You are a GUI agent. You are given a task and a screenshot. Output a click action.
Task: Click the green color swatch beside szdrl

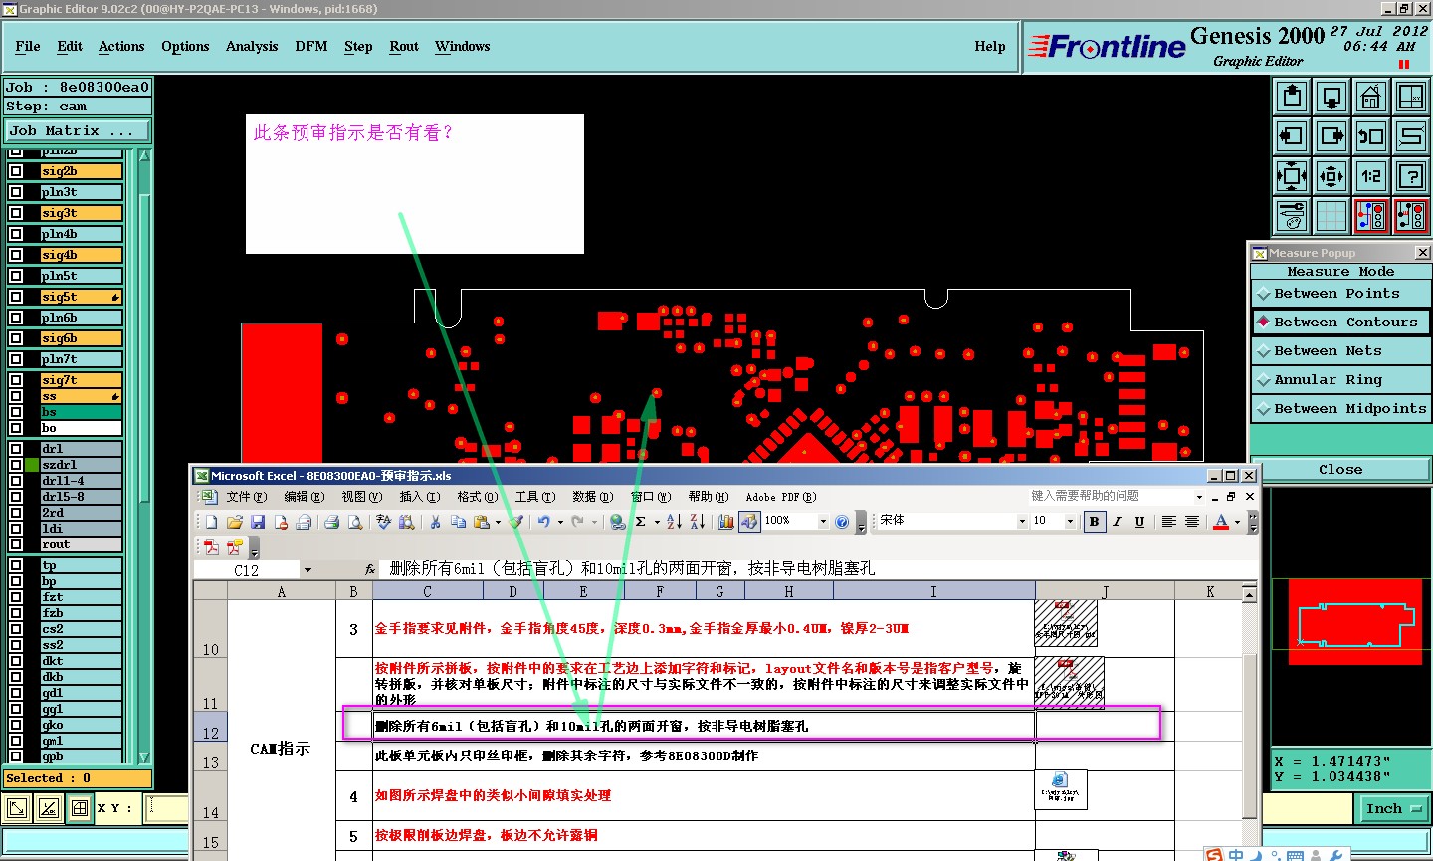click(x=32, y=465)
